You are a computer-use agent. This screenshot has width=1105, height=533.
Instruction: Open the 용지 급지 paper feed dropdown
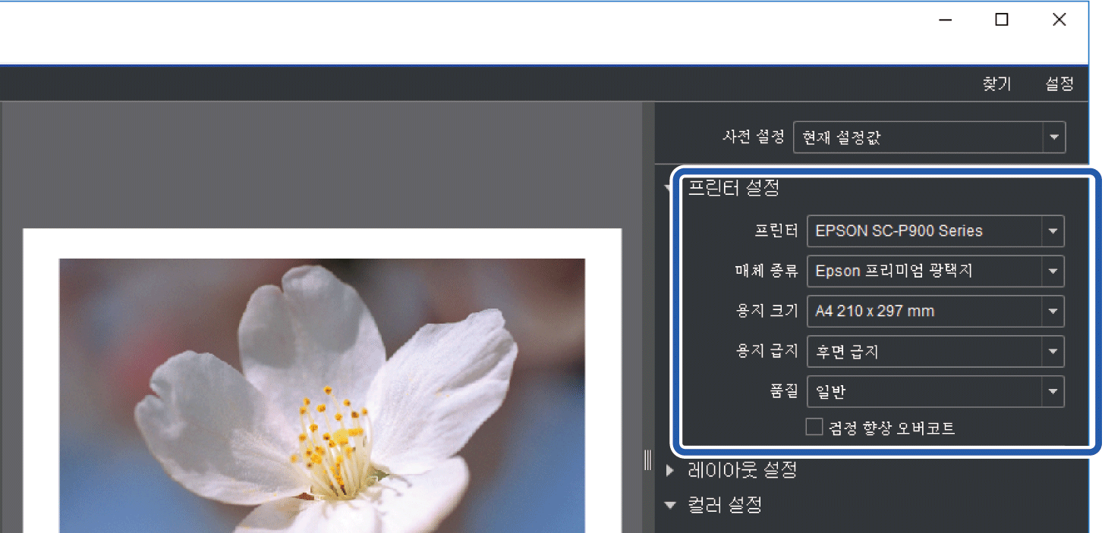935,352
